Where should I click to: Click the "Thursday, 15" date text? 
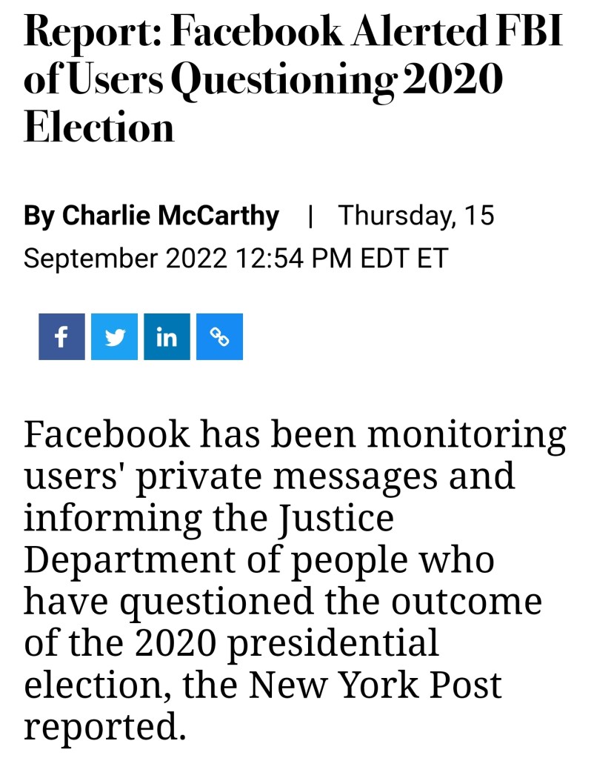tap(416, 216)
